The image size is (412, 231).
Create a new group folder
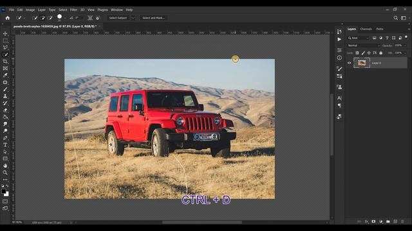[388, 221]
